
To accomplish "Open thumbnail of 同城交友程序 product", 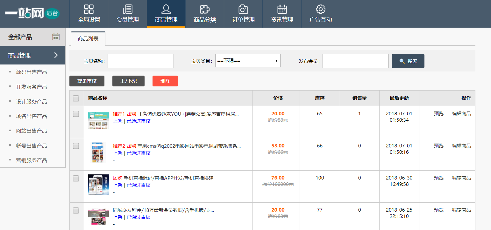I will coord(98,217).
